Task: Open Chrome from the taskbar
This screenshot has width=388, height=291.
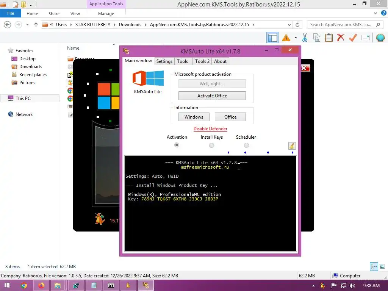Action: coord(24,286)
